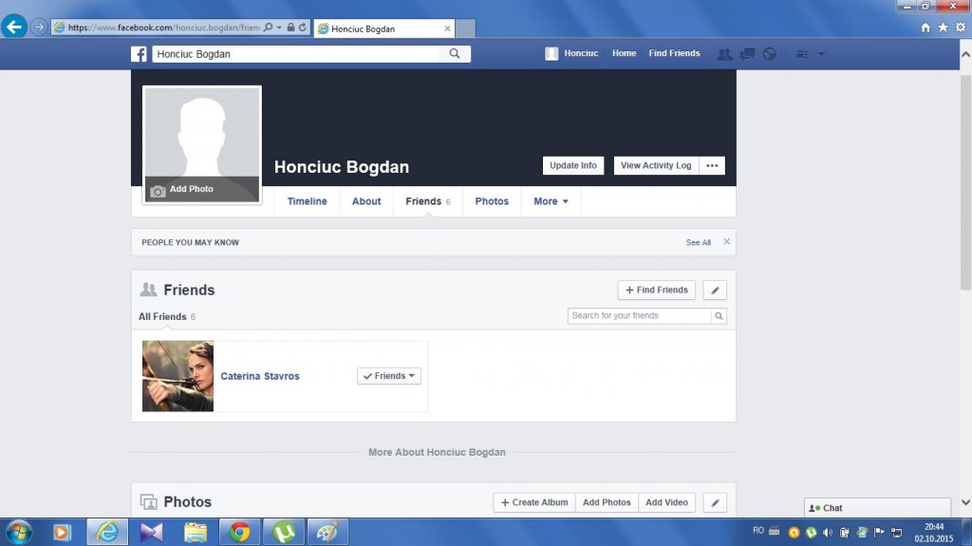
Task: Click the page vertical scrollbar thumb
Action: pos(965,181)
